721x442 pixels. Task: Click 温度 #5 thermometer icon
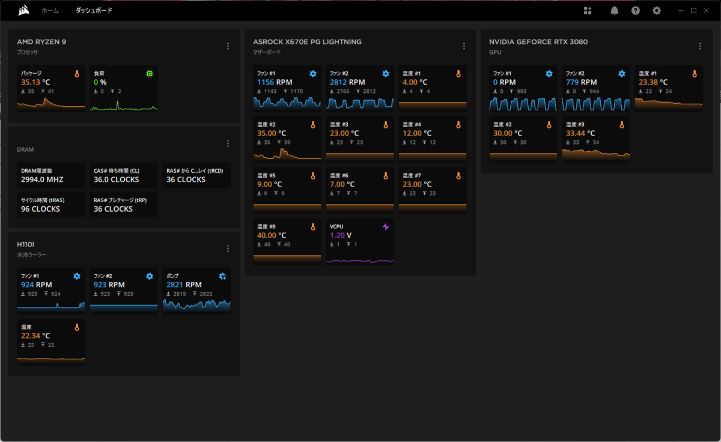(x=312, y=176)
